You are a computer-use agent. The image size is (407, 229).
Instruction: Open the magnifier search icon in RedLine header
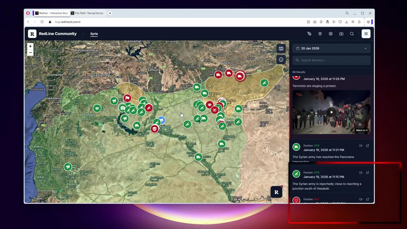click(352, 34)
